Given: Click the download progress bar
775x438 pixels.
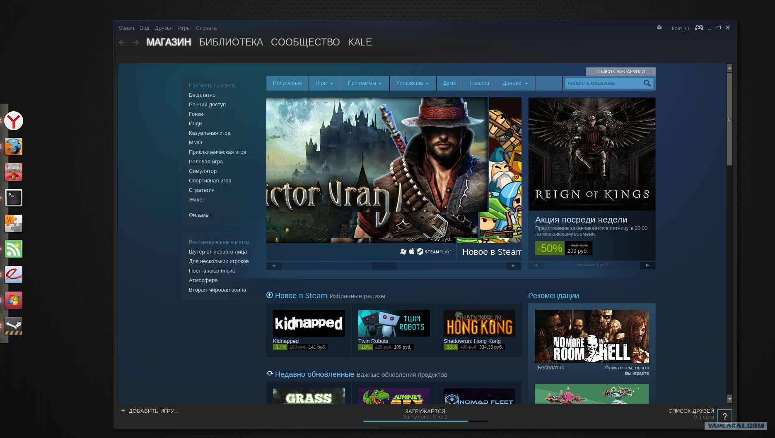Looking at the screenshot, I should [425, 421].
